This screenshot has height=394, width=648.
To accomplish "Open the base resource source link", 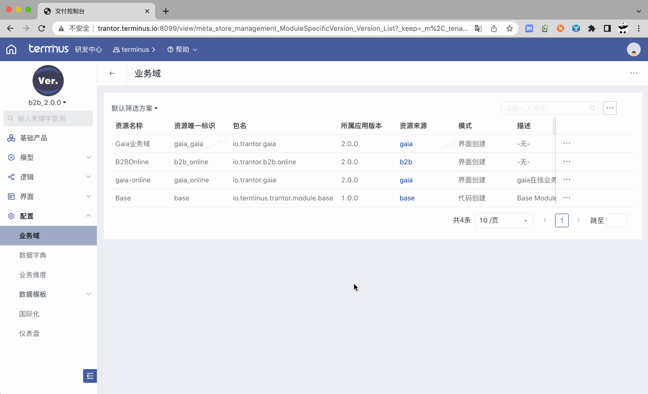I will (407, 198).
